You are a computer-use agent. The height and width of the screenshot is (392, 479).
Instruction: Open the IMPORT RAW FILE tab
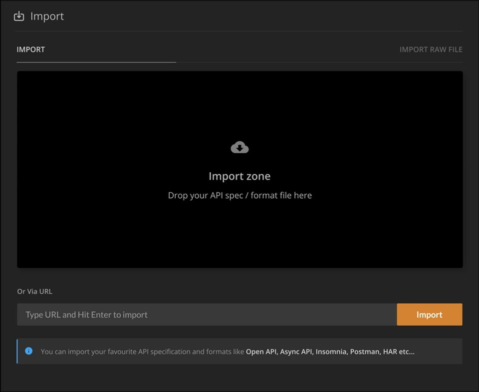431,49
